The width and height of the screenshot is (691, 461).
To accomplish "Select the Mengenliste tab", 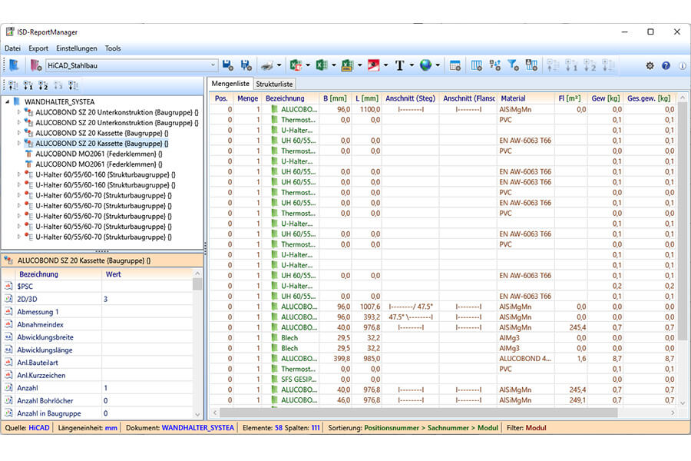I will click(230, 84).
